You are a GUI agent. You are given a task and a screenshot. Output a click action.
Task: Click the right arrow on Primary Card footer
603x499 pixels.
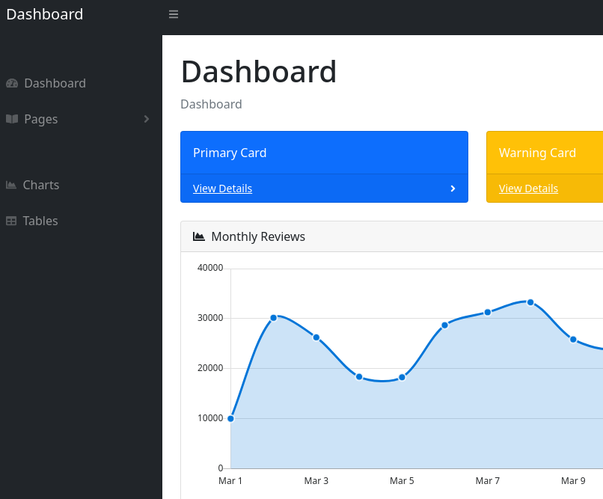pyautogui.click(x=453, y=189)
